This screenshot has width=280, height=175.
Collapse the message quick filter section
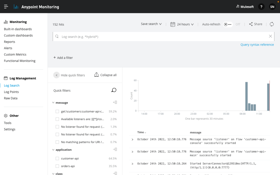pos(53,102)
